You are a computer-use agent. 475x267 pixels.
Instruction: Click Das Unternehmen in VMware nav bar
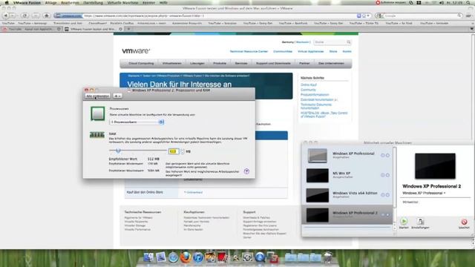[331, 63]
